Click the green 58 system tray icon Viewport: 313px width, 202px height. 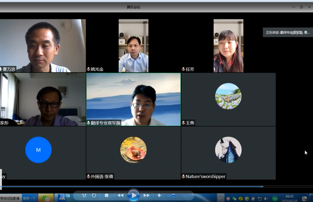point(275,198)
